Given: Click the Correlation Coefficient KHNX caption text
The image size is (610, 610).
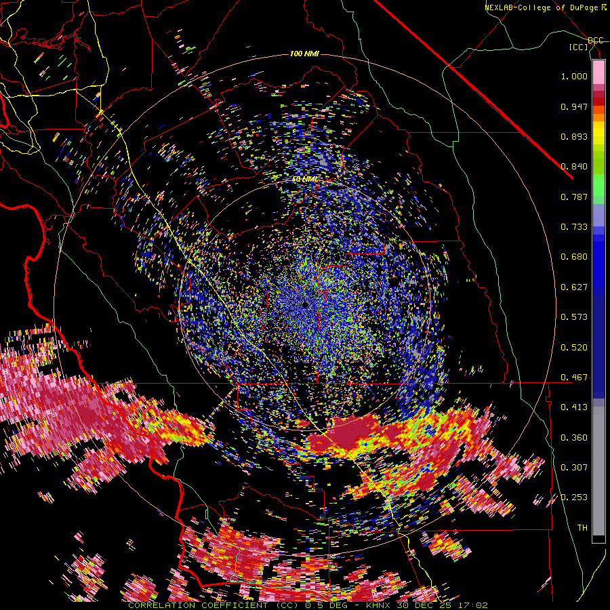Looking at the screenshot, I should click(x=308, y=605).
